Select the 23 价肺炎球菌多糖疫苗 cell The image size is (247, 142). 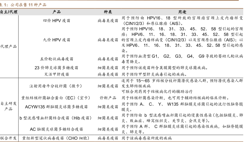tap(57, 68)
